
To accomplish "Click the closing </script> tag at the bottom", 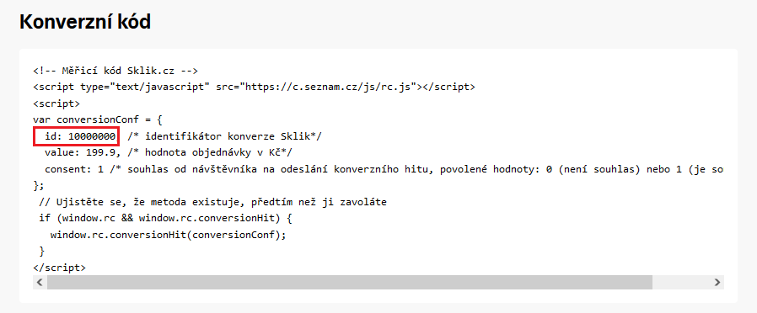I will pos(59,268).
